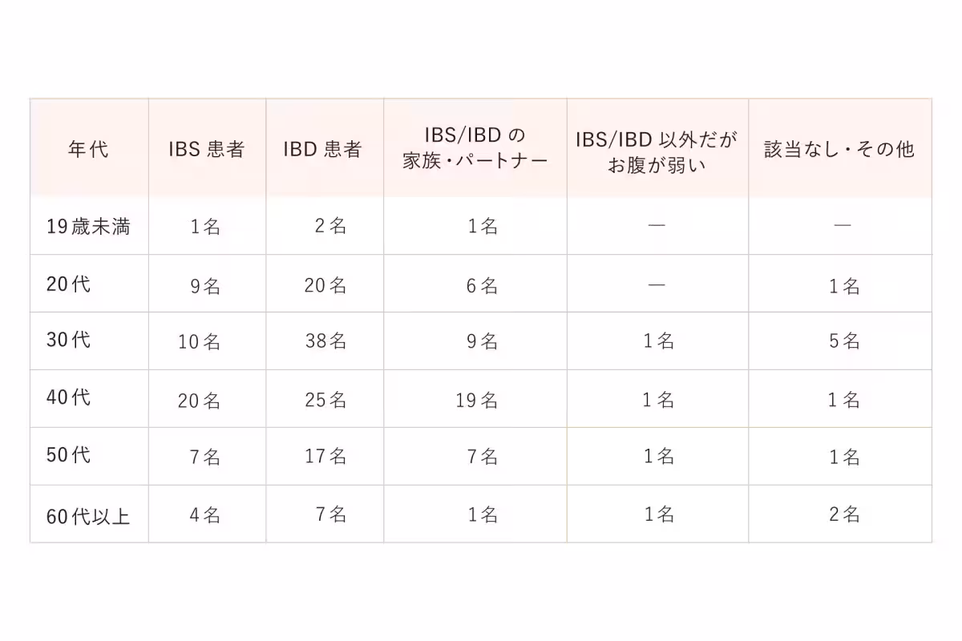The image size is (962, 641).
Task: Click the 50代 row label
Action: click(69, 455)
